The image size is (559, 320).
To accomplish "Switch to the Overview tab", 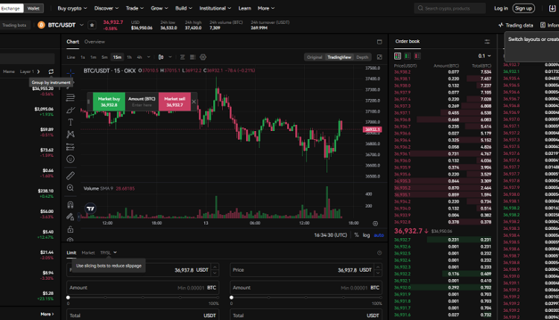I will (x=95, y=42).
